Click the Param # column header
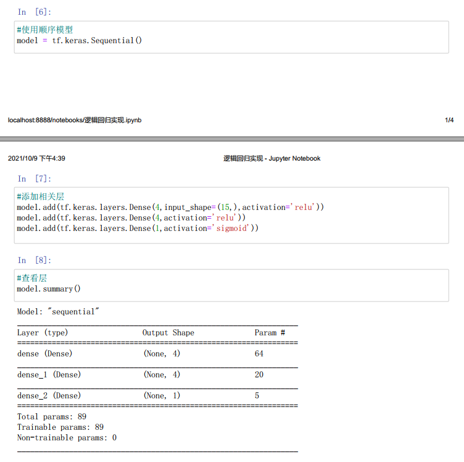This screenshot has width=464, height=462. 270,332
